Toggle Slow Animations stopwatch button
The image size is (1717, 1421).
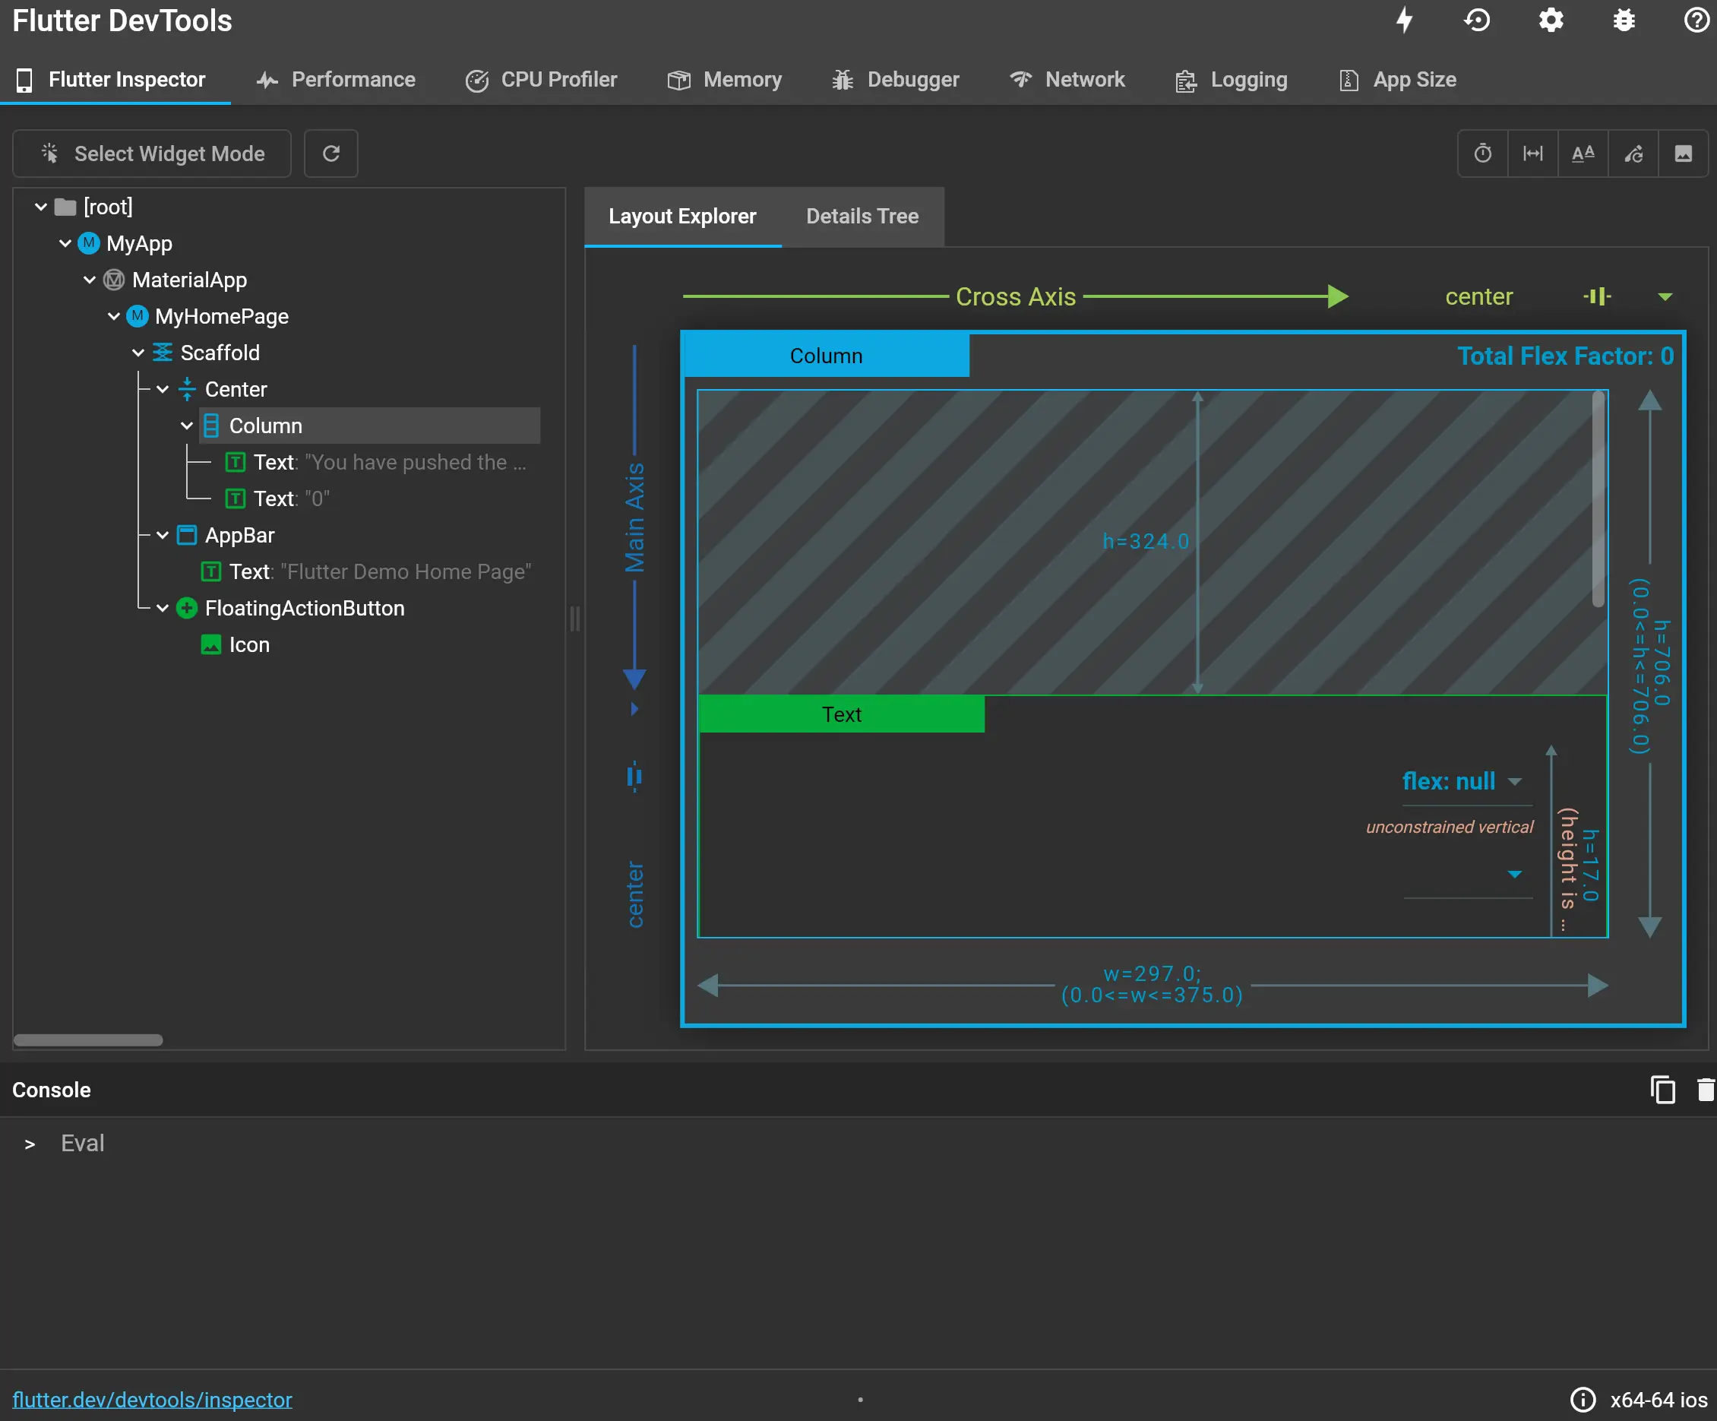pos(1482,153)
